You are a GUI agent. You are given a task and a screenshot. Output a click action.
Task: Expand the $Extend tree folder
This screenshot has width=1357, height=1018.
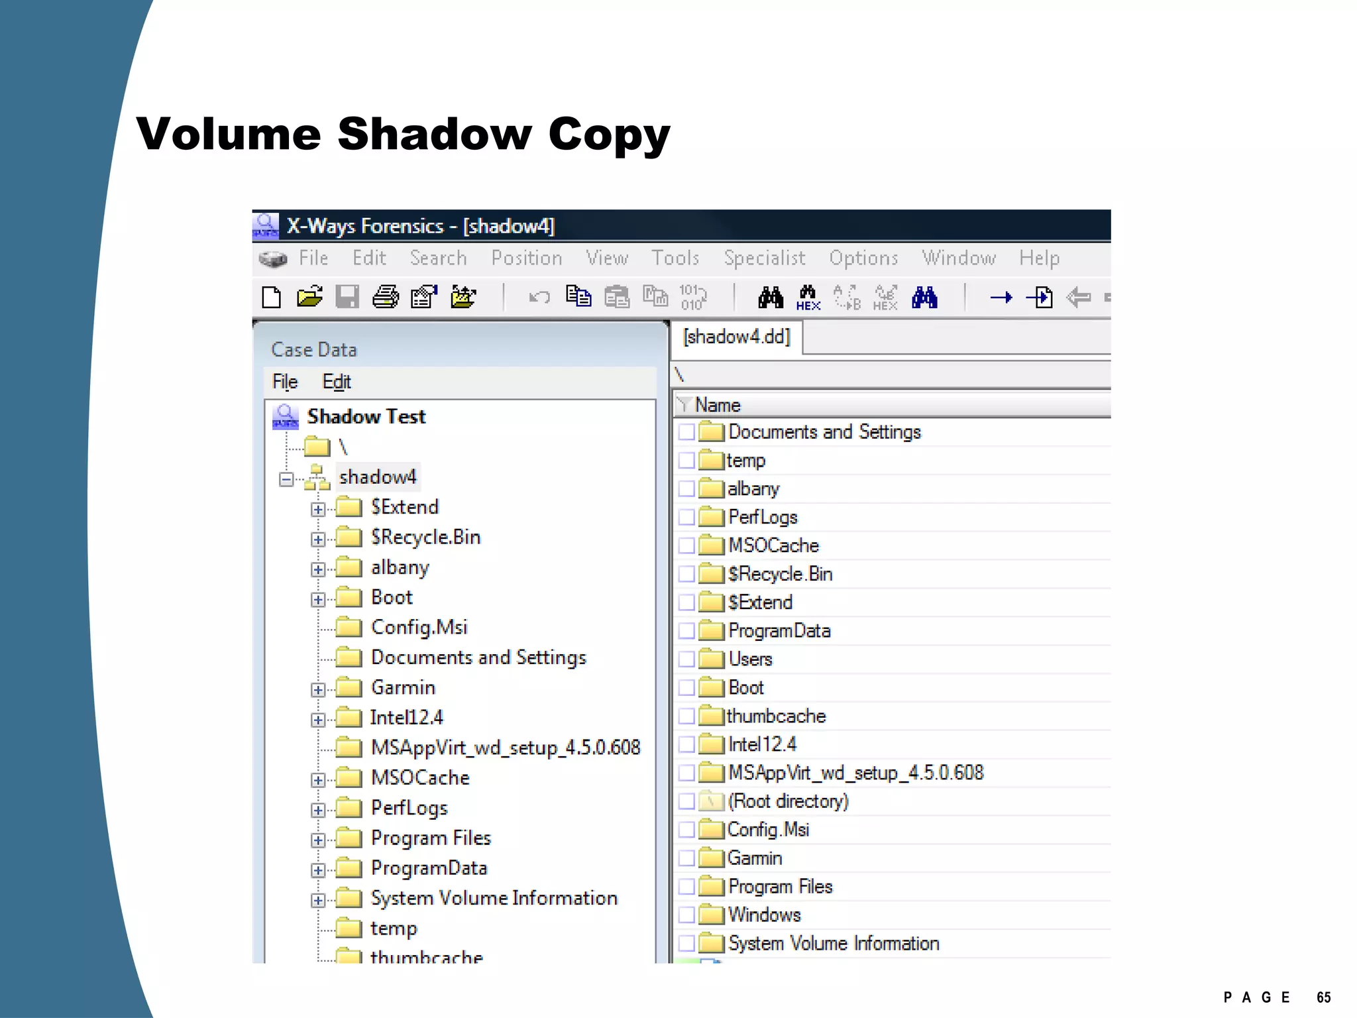point(318,510)
